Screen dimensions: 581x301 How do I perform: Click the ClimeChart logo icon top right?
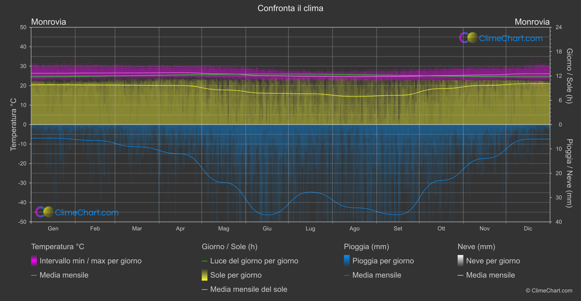pyautogui.click(x=468, y=38)
